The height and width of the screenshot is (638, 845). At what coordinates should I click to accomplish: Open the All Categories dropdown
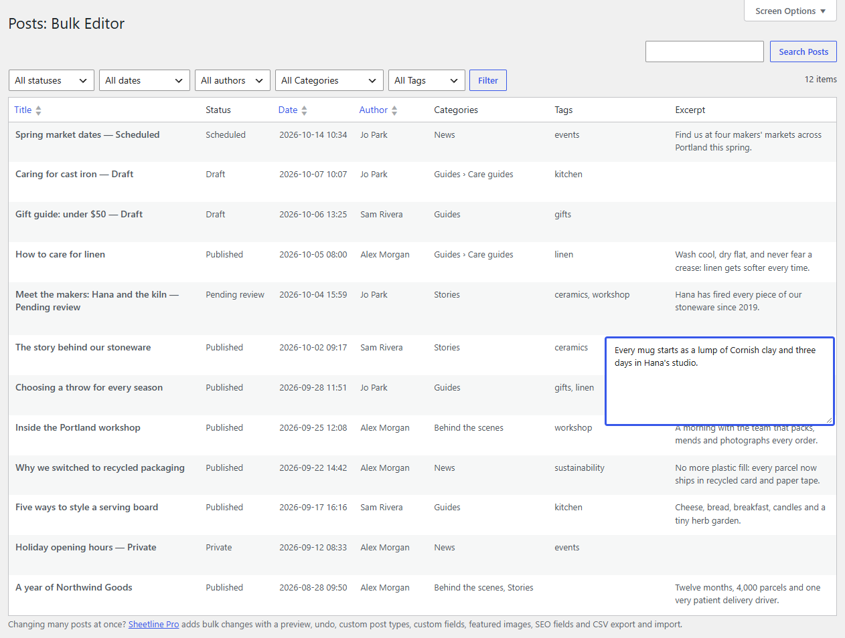tap(329, 80)
